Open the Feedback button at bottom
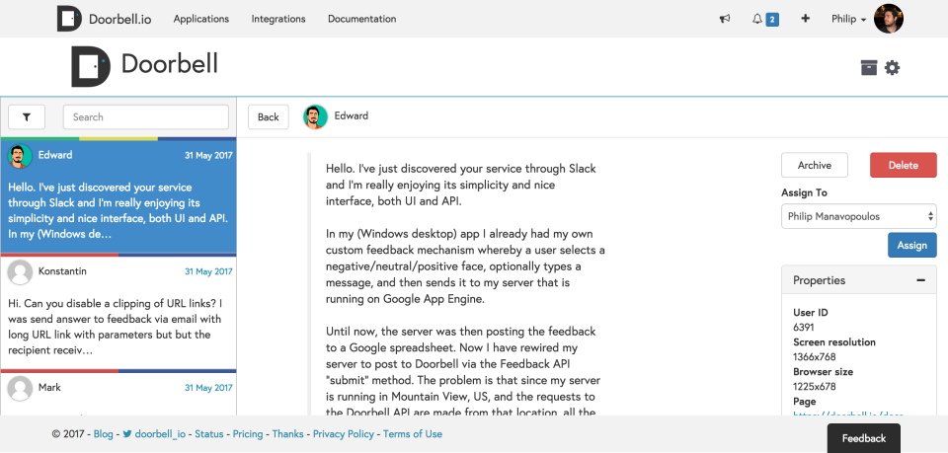 click(863, 438)
